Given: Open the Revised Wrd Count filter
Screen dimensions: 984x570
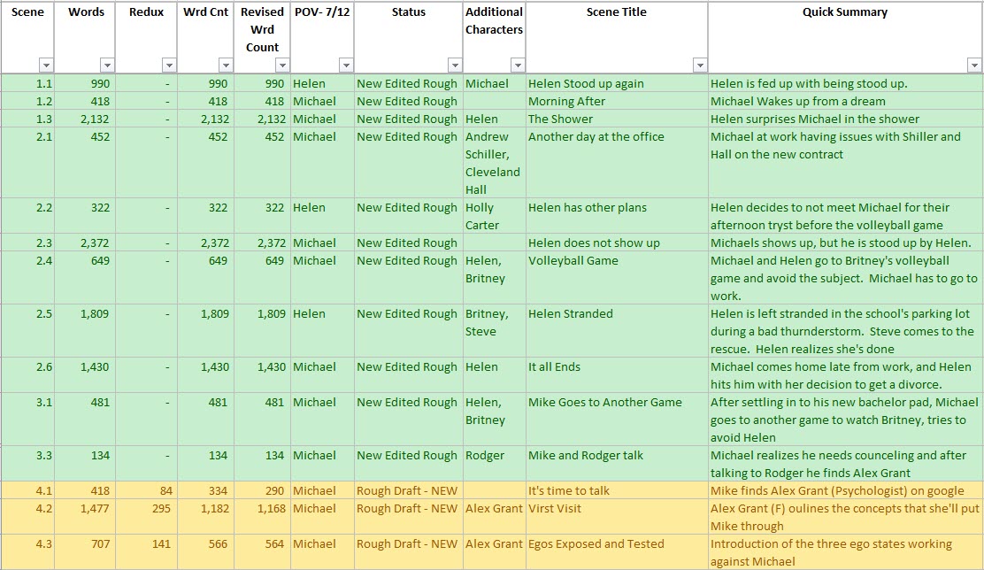Looking at the screenshot, I should [x=283, y=64].
